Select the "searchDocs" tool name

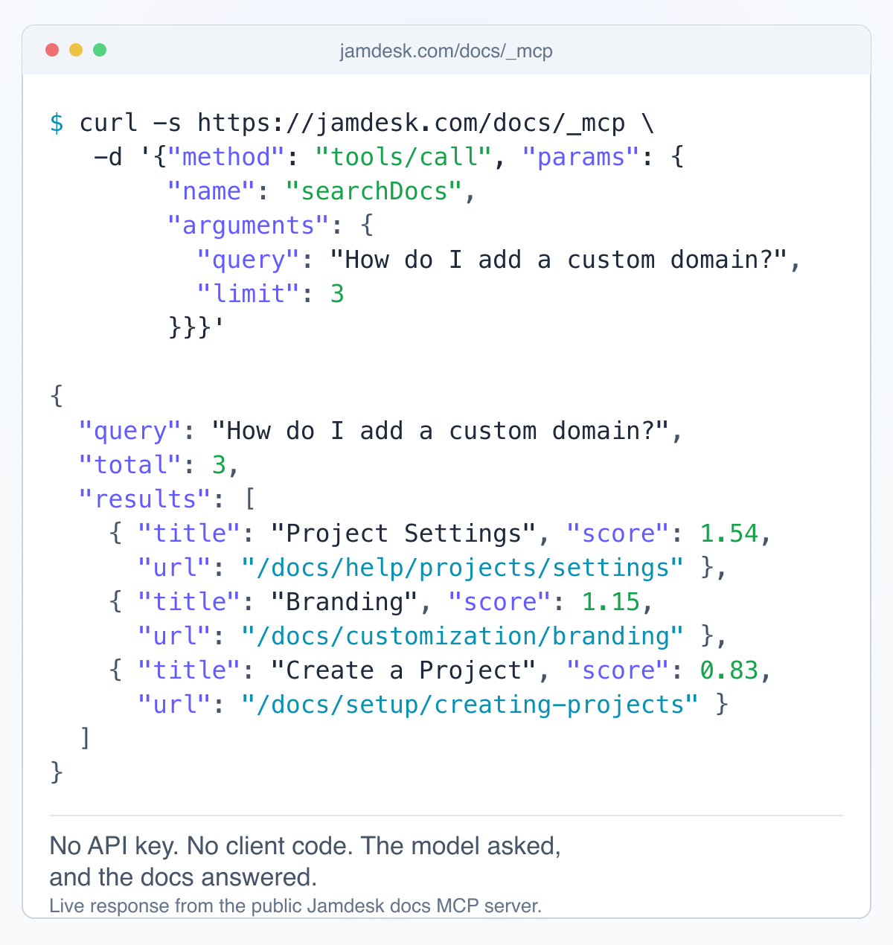(374, 191)
